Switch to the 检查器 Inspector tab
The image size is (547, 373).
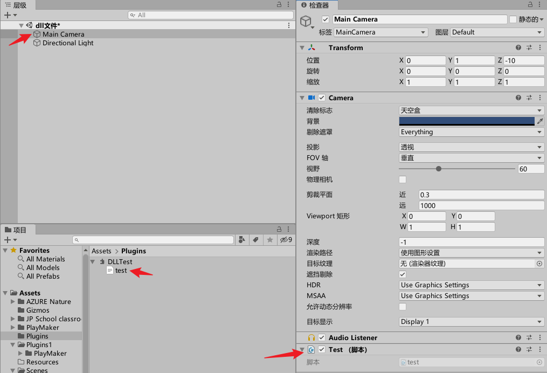[316, 5]
